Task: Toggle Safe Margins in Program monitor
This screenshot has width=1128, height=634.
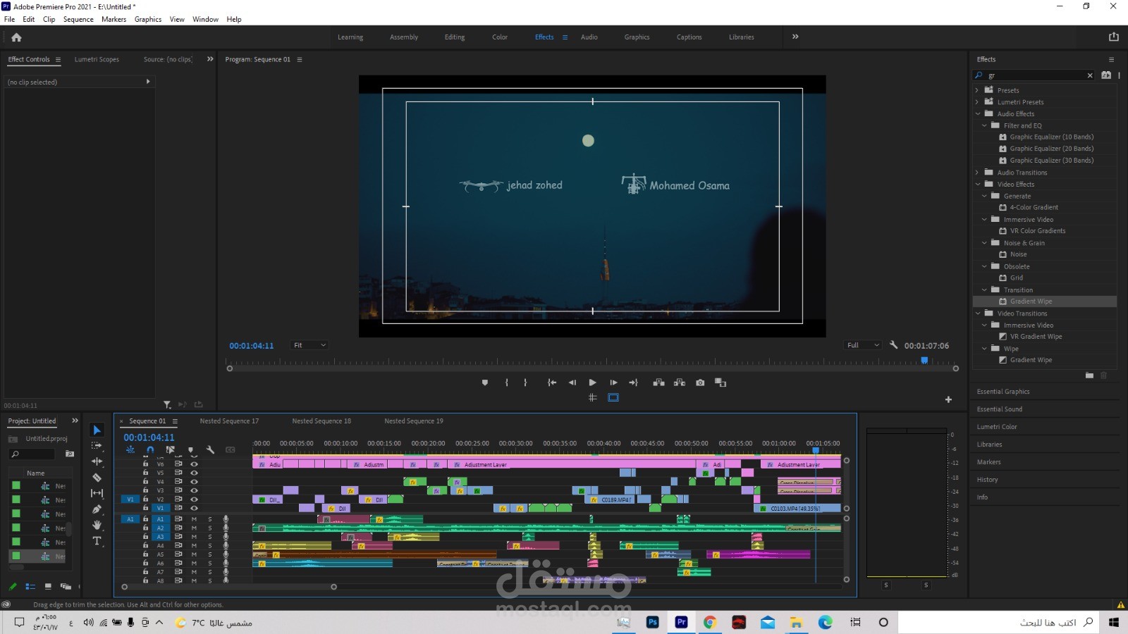Action: click(613, 398)
